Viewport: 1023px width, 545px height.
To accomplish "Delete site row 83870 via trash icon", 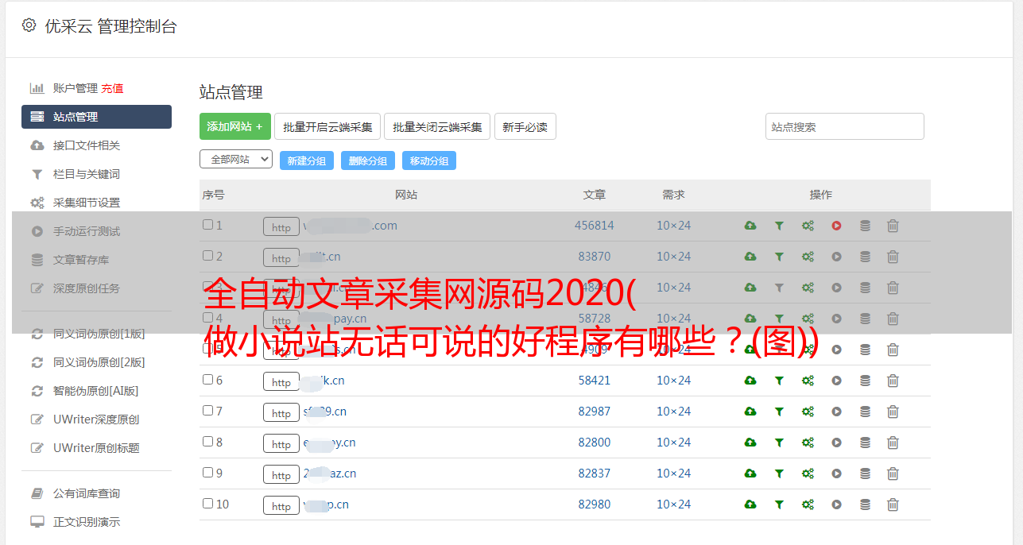I will pos(893,257).
